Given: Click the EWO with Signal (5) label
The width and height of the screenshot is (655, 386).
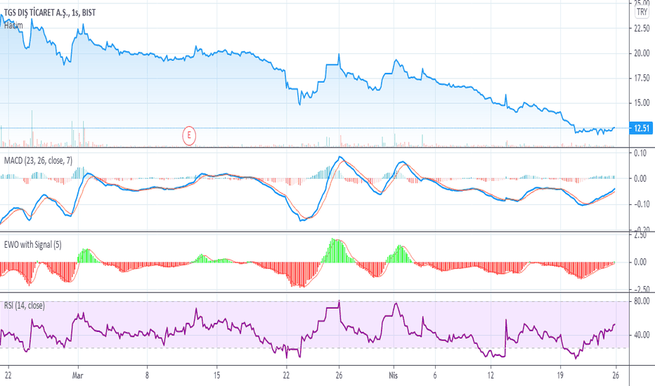Looking at the screenshot, I should pyautogui.click(x=32, y=244).
